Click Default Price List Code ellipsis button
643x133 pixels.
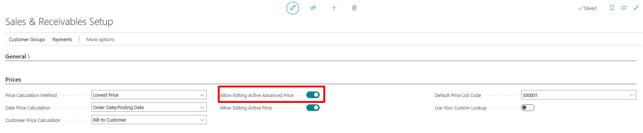[632, 95]
